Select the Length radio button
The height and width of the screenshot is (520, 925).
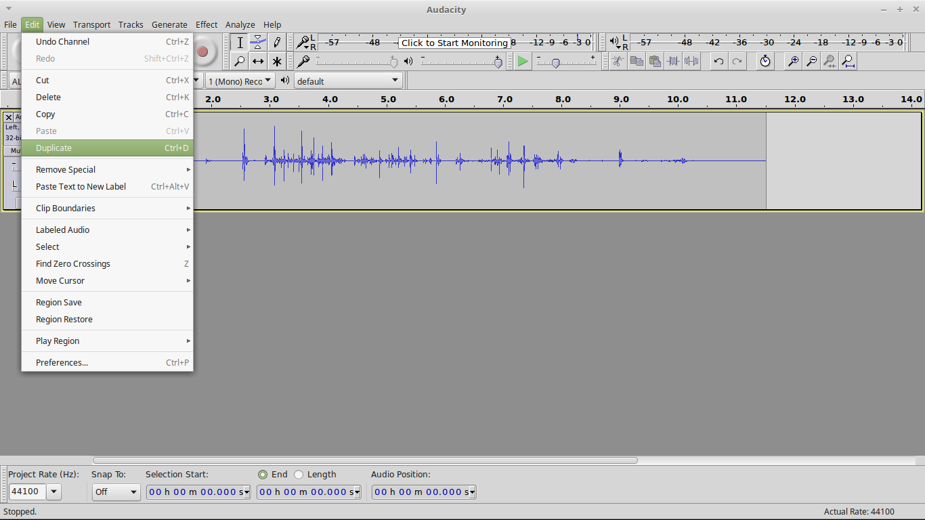pyautogui.click(x=299, y=475)
